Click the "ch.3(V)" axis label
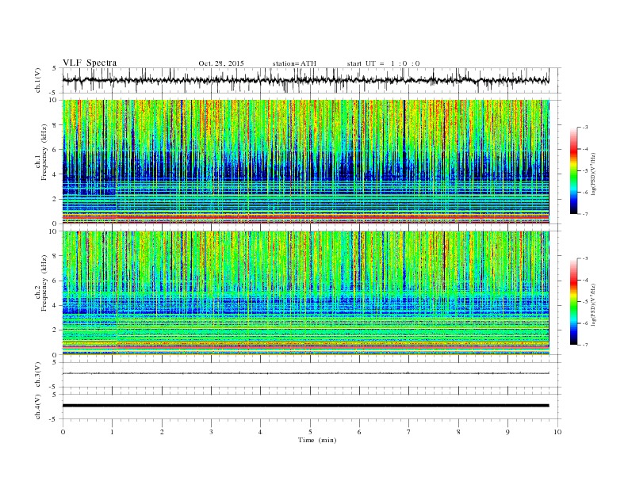Viewport: 628px width, 485px height. 38,375
